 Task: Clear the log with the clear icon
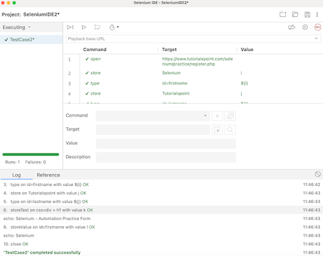[317, 174]
